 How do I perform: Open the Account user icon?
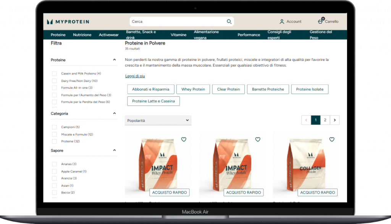282,22
